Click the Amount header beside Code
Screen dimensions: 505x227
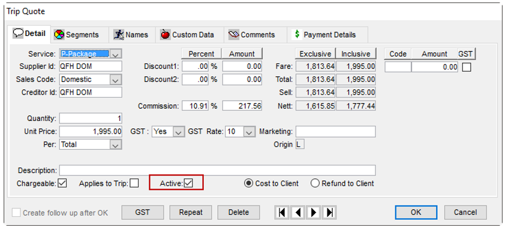click(x=434, y=54)
